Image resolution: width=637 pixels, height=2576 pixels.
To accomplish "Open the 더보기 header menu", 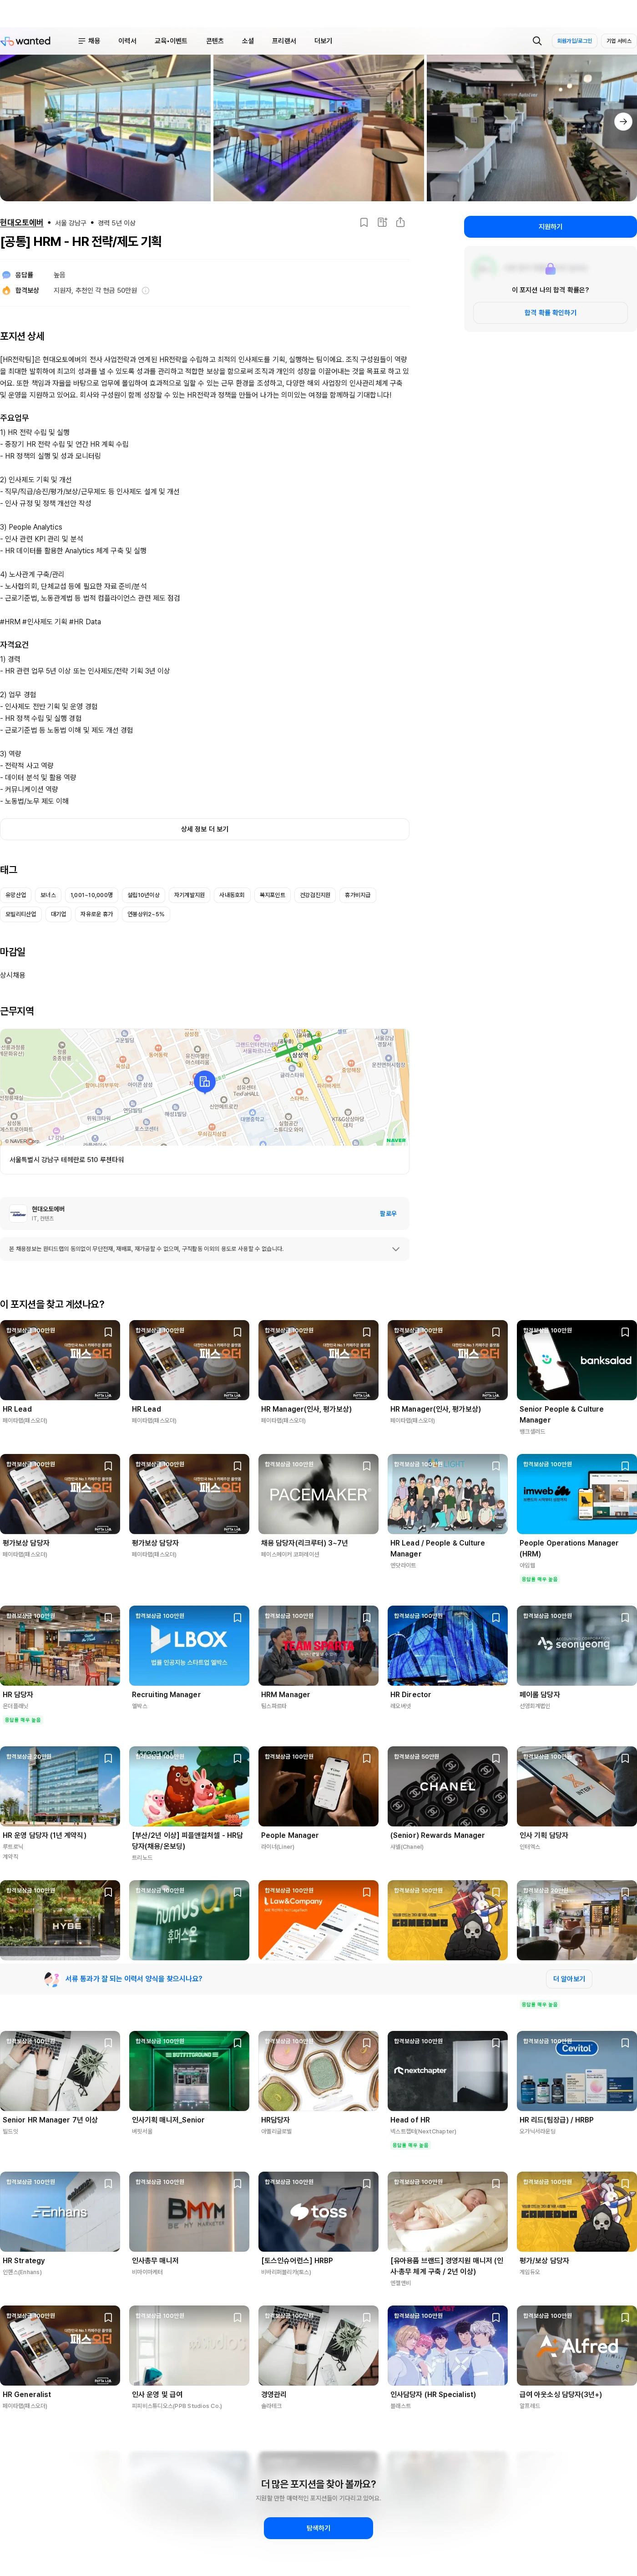I will pyautogui.click(x=324, y=41).
